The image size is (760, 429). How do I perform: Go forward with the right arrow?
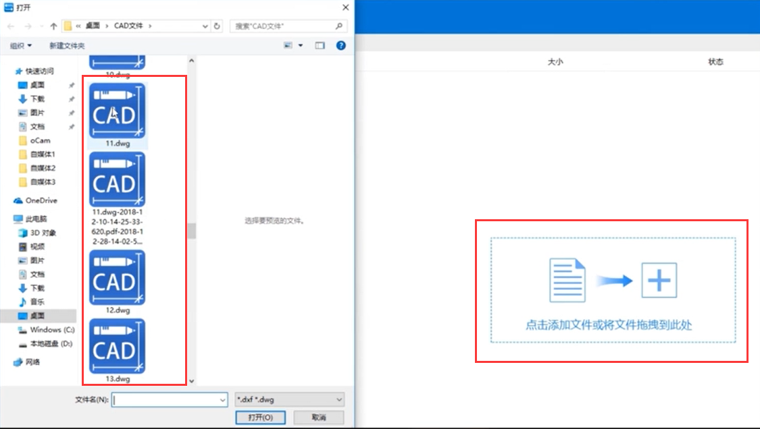click(x=28, y=26)
